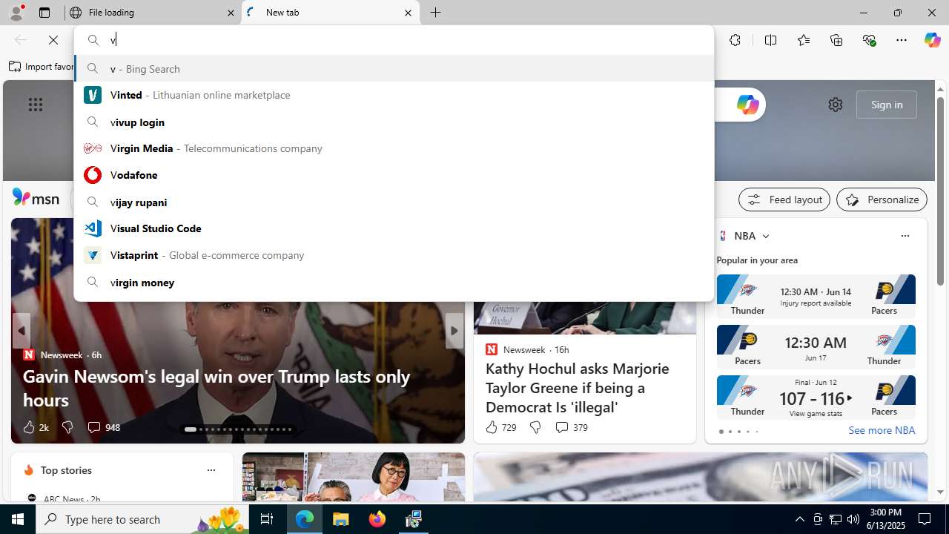Click Import favorites bookmark bar item
Image resolution: width=949 pixels, height=534 pixels.
tap(42, 67)
